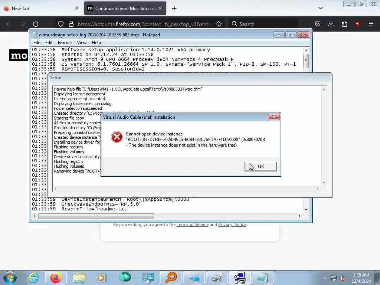
Task: Switch to Firefox on the taskbar
Action: [x=56, y=278]
